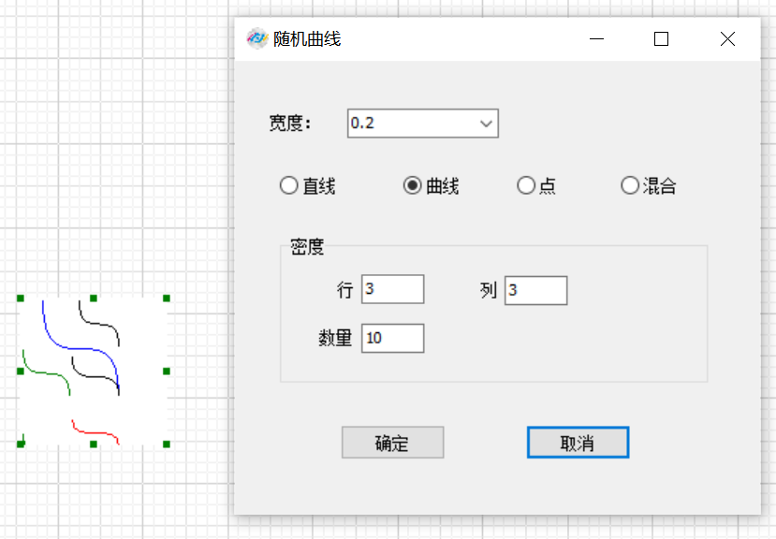The image size is (776, 539).
Task: Click the 随机曲线 title text
Action: coord(307,38)
